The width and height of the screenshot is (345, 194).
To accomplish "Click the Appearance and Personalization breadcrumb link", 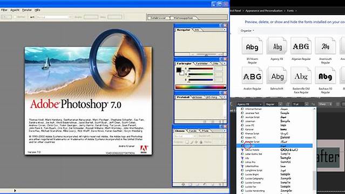I will pyautogui.click(x=264, y=11).
